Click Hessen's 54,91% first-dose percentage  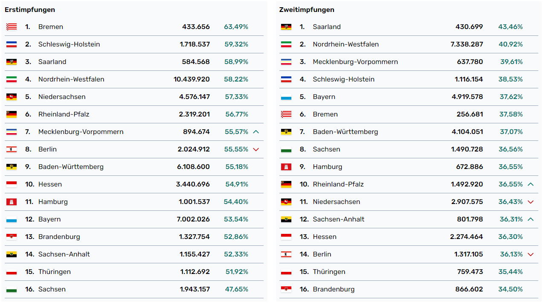coord(237,184)
